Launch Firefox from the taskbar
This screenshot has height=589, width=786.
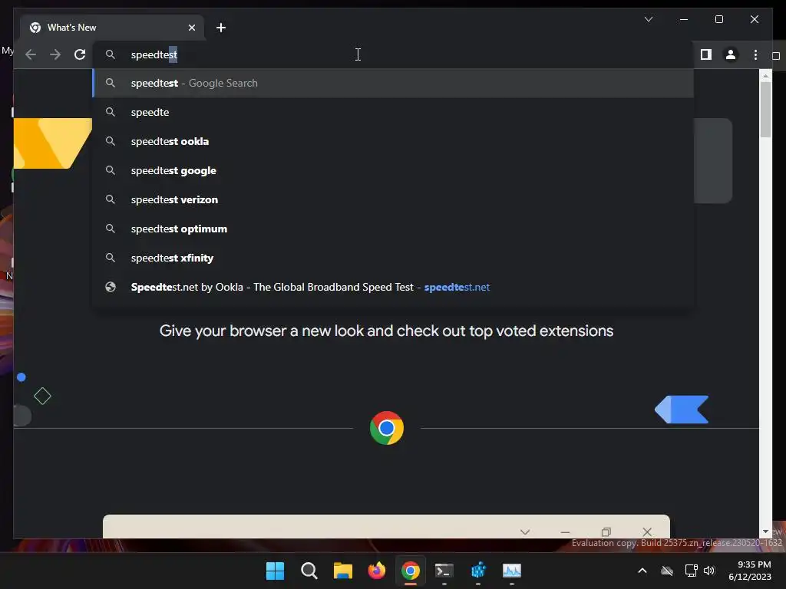pos(376,571)
